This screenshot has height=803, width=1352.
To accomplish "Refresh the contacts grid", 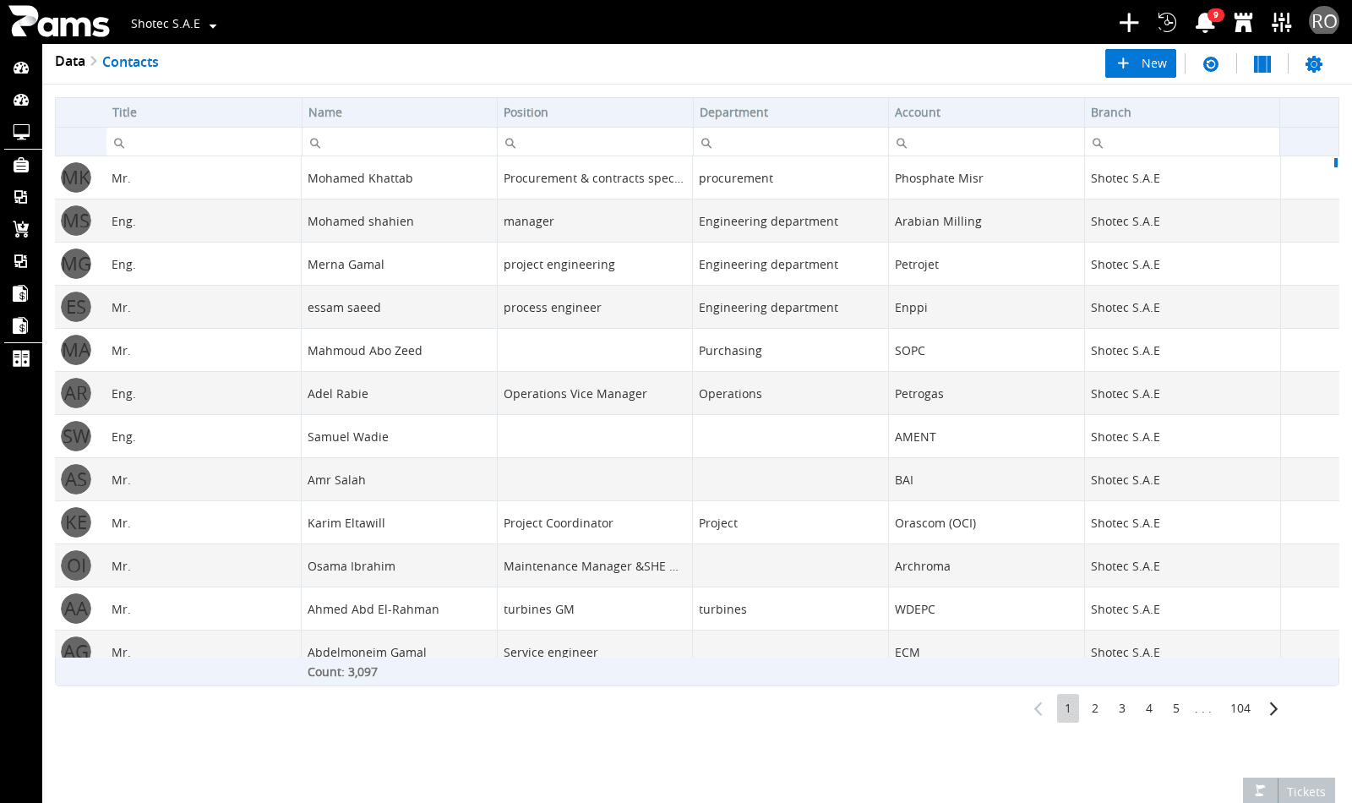I will pyautogui.click(x=1211, y=64).
